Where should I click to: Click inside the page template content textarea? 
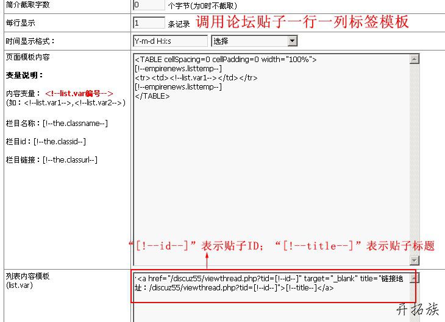click(x=272, y=159)
